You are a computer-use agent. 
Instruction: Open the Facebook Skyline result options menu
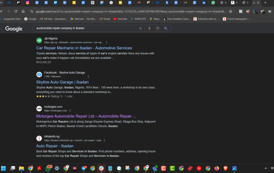tap(88, 76)
